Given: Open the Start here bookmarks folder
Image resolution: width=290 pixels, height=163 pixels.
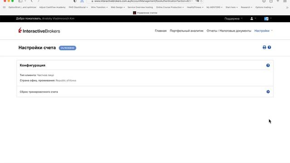Looking at the screenshot, I should (232, 7).
